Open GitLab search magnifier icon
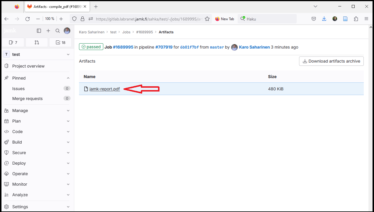374x212 pixels. click(58, 31)
